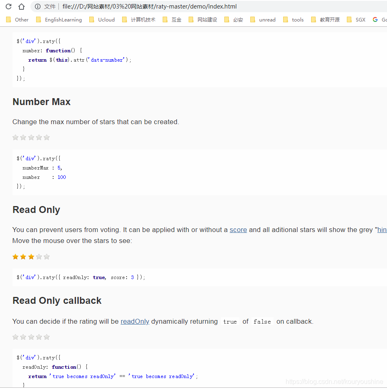Rate third star under Number Max
Viewport: 387px width, 389px height.
pos(31,138)
